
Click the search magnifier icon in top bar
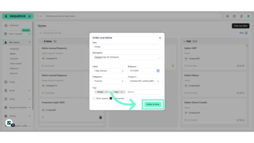(x=38, y=16)
